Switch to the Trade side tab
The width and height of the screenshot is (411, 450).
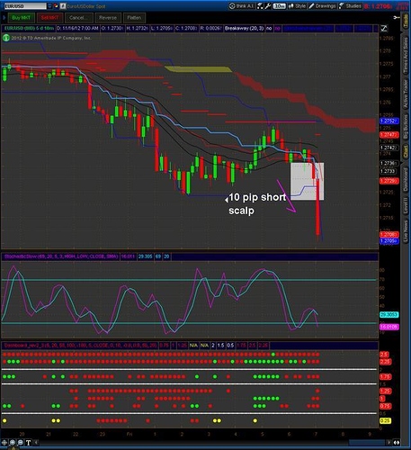[406, 21]
